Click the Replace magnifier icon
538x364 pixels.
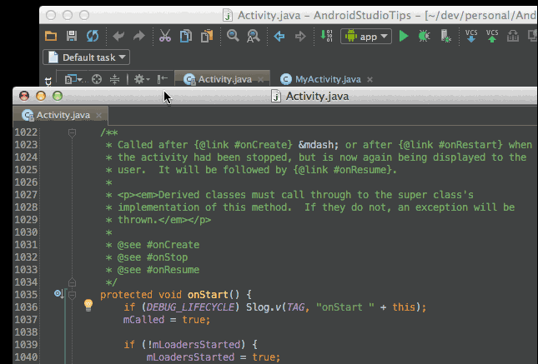pyautogui.click(x=254, y=36)
